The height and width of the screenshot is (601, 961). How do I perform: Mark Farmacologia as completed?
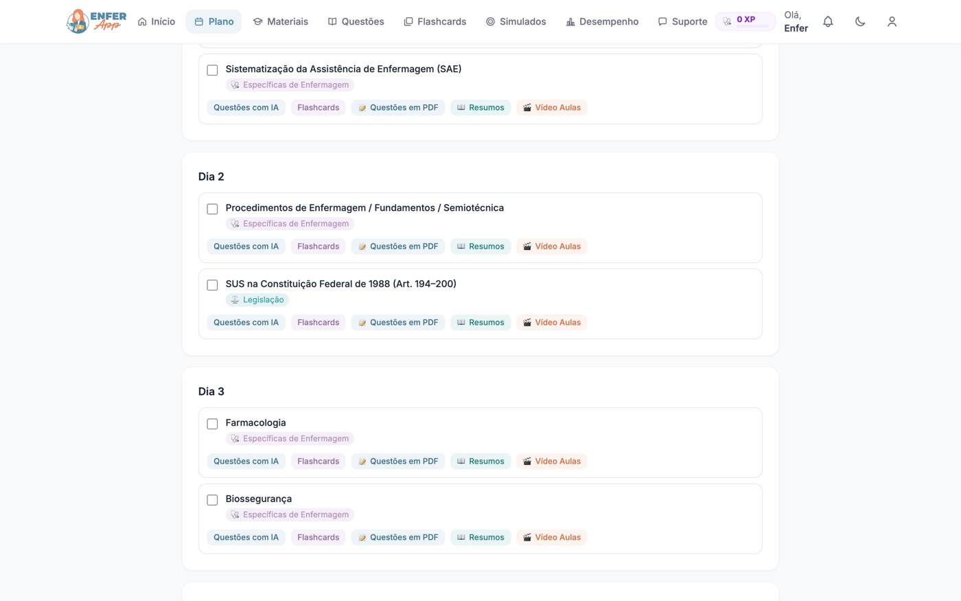click(x=212, y=424)
